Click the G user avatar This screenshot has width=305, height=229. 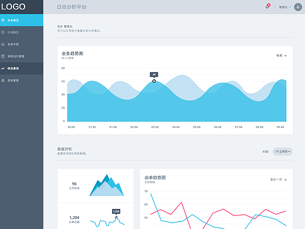[298, 7]
